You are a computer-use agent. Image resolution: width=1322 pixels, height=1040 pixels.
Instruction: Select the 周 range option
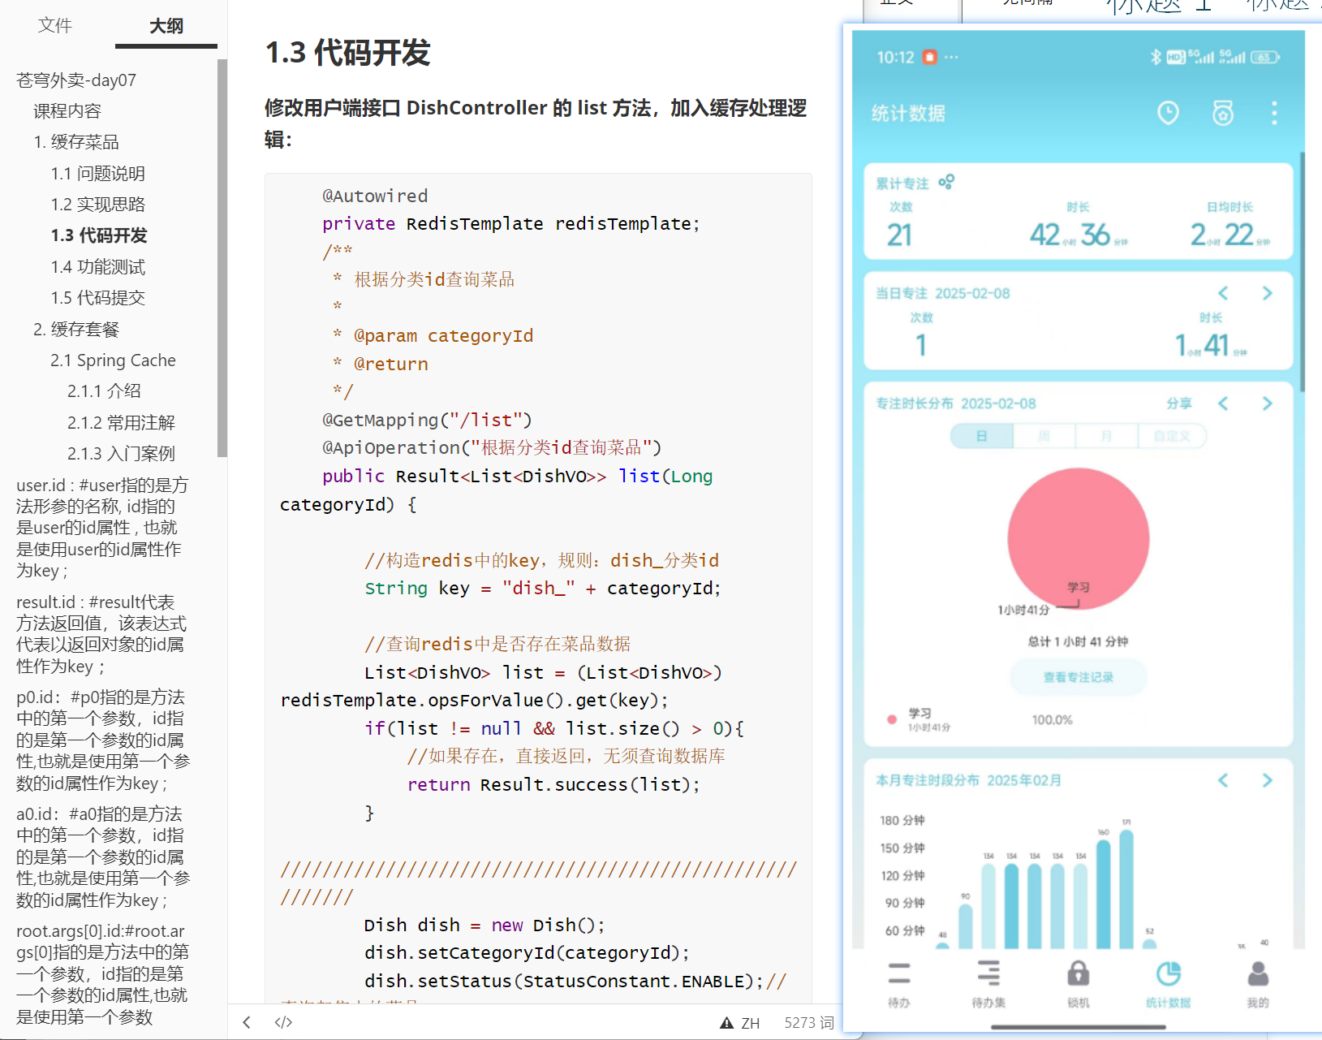tap(1044, 436)
